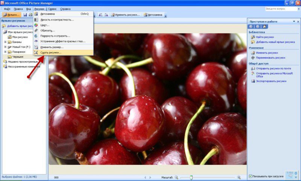
Task: Click the Home icon in task pane
Action: click(265, 27)
